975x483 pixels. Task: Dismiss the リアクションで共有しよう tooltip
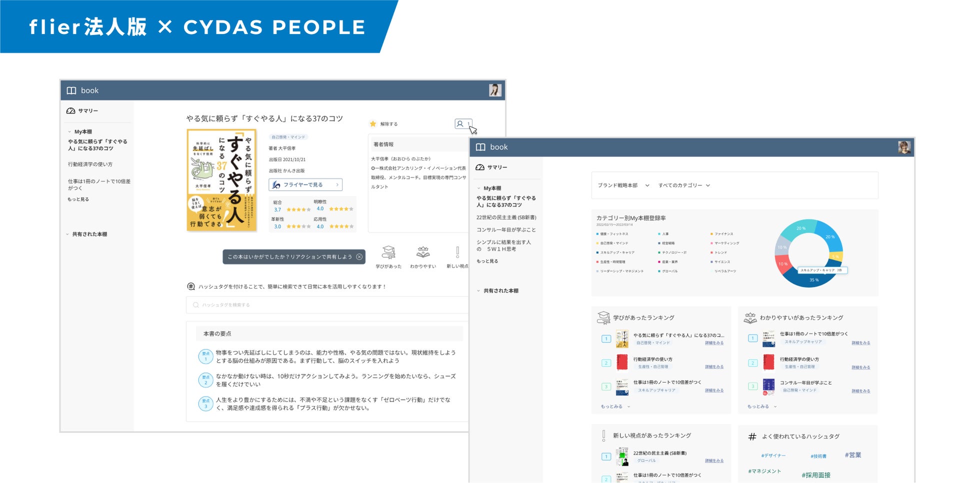point(359,256)
